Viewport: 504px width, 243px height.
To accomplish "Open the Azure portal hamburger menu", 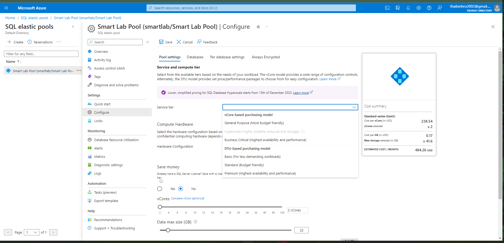I will click(x=6, y=8).
